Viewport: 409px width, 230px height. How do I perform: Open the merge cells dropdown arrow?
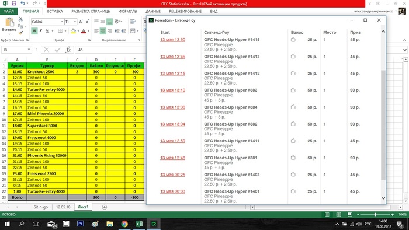[x=138, y=31]
